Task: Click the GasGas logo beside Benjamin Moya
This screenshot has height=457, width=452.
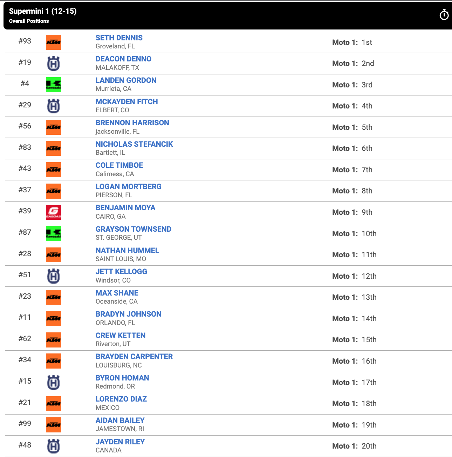Action: [x=53, y=212]
